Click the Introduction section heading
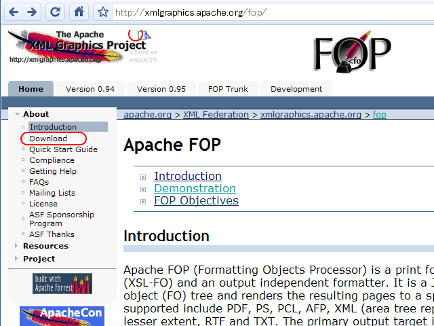Image resolution: width=434 pixels, height=326 pixels. [166, 236]
